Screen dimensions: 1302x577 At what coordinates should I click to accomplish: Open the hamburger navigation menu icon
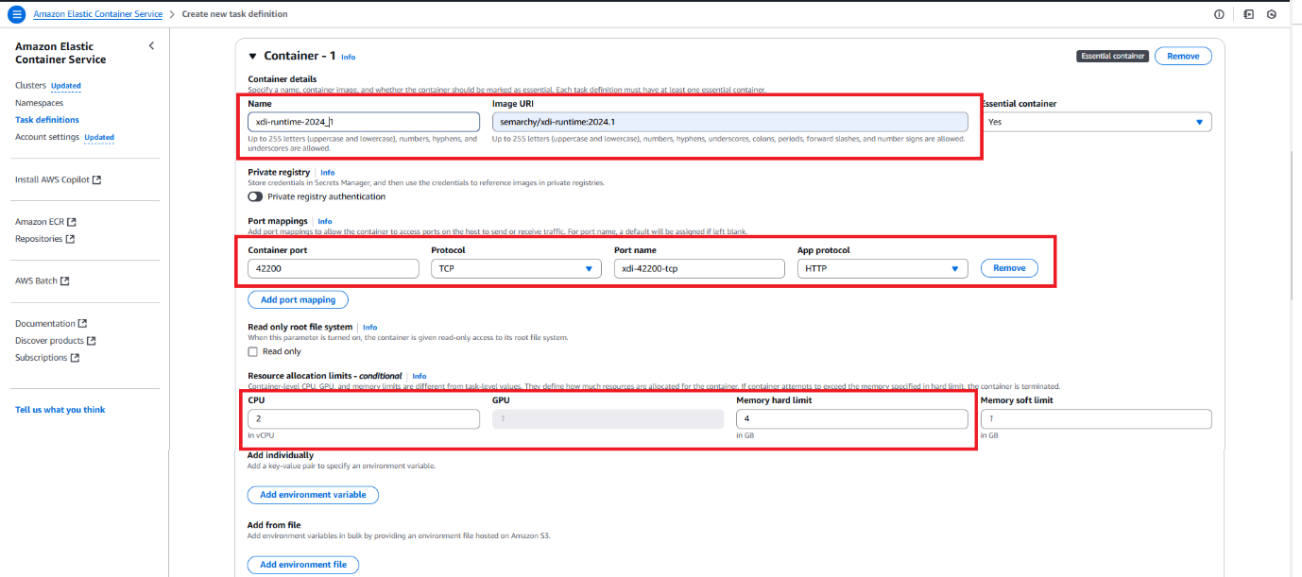[x=16, y=14]
